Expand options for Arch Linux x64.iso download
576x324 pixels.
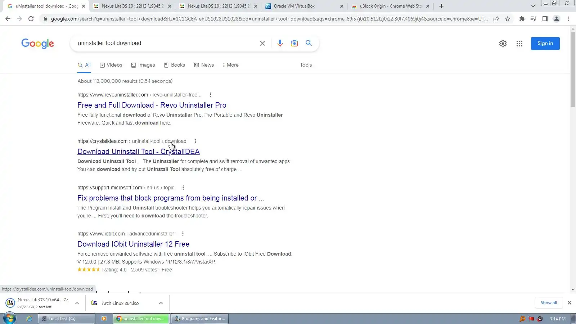(x=161, y=303)
